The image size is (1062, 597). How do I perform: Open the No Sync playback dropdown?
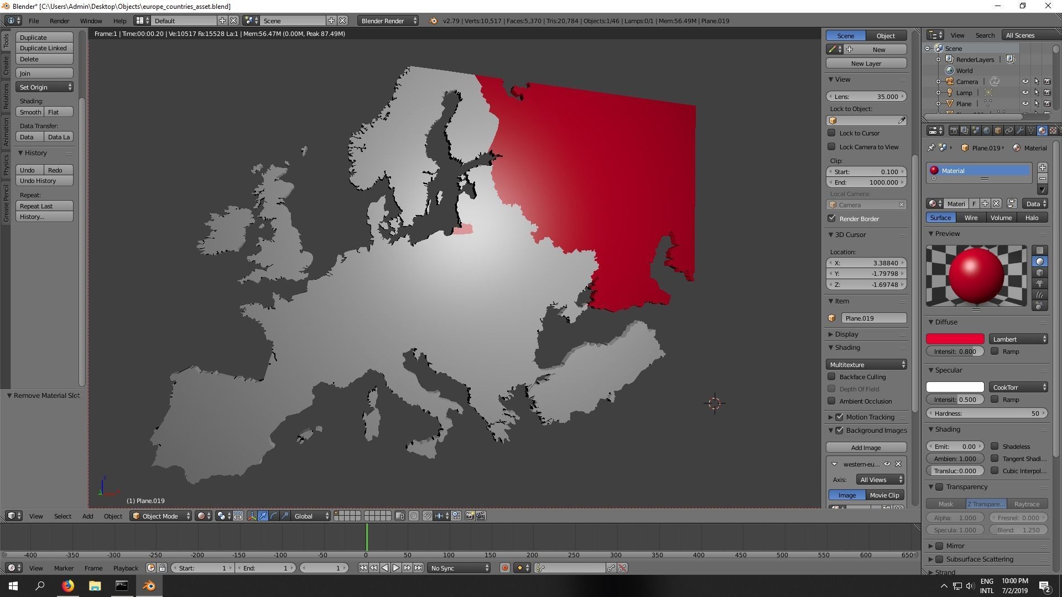click(x=459, y=568)
